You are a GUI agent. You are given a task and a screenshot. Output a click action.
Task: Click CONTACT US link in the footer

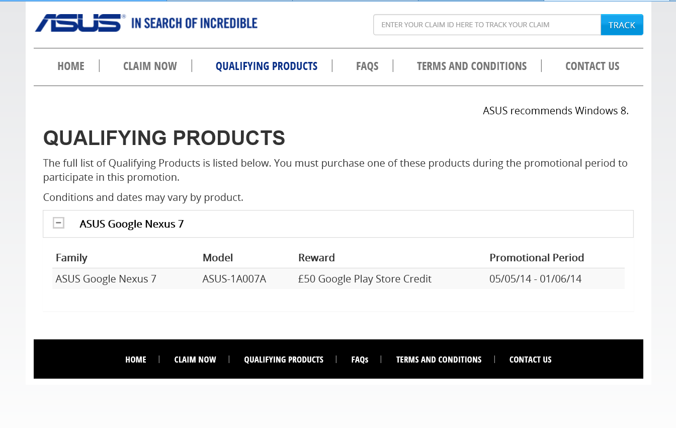[x=530, y=360]
